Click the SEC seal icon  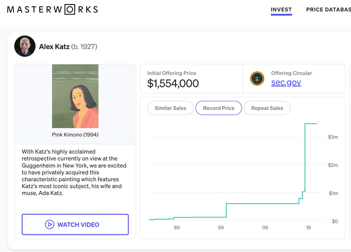click(257, 79)
